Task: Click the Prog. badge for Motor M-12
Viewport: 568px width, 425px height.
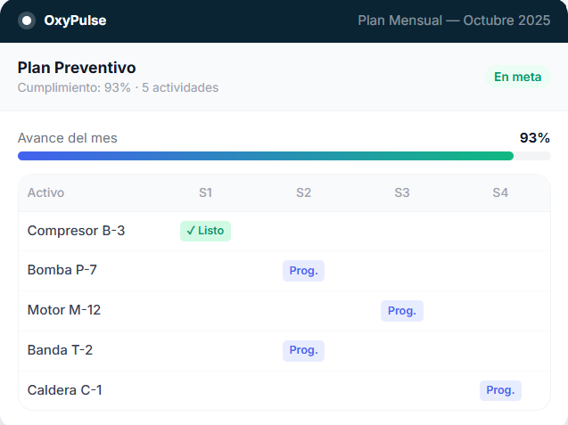Action: click(402, 311)
